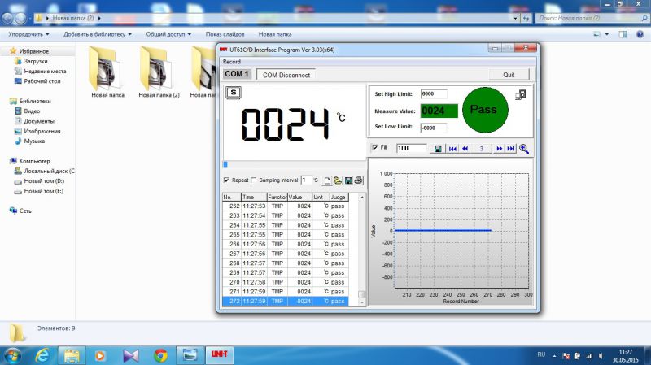651x365 pixels.
Task: Click the green Pass indicator
Action: (x=485, y=110)
